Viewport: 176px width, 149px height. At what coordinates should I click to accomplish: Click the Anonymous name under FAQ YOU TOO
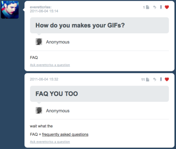pyautogui.click(x=58, y=111)
